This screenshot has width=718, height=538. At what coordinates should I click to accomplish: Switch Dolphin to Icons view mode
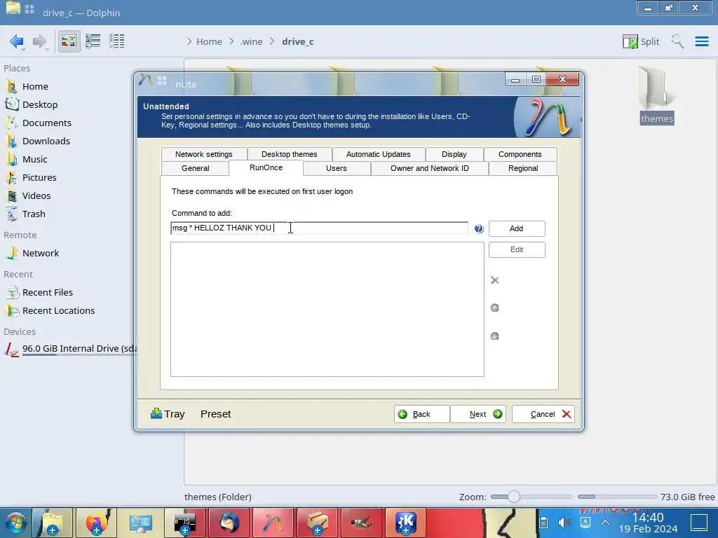click(69, 41)
